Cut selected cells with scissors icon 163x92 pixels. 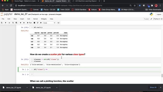(x=9, y=23)
